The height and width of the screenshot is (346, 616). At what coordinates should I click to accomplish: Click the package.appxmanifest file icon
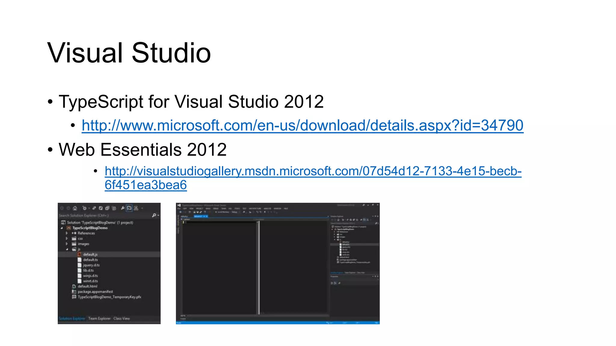point(74,292)
